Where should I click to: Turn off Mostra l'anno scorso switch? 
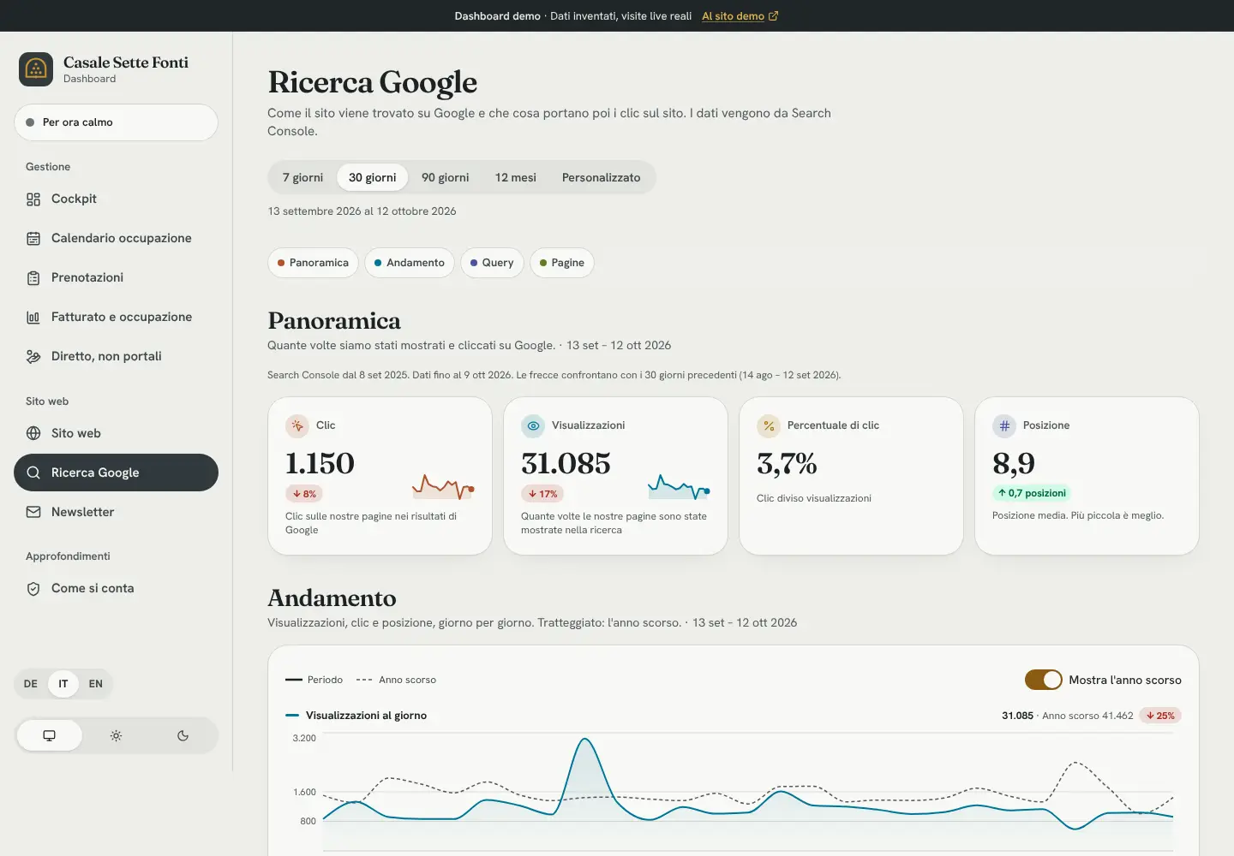coord(1043,680)
